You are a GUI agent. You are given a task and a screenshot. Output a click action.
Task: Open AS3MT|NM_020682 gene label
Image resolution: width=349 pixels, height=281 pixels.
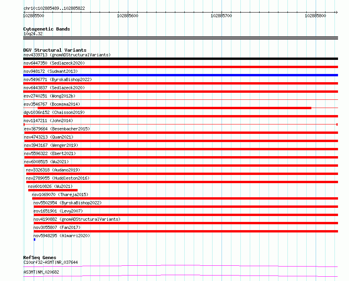point(42,272)
